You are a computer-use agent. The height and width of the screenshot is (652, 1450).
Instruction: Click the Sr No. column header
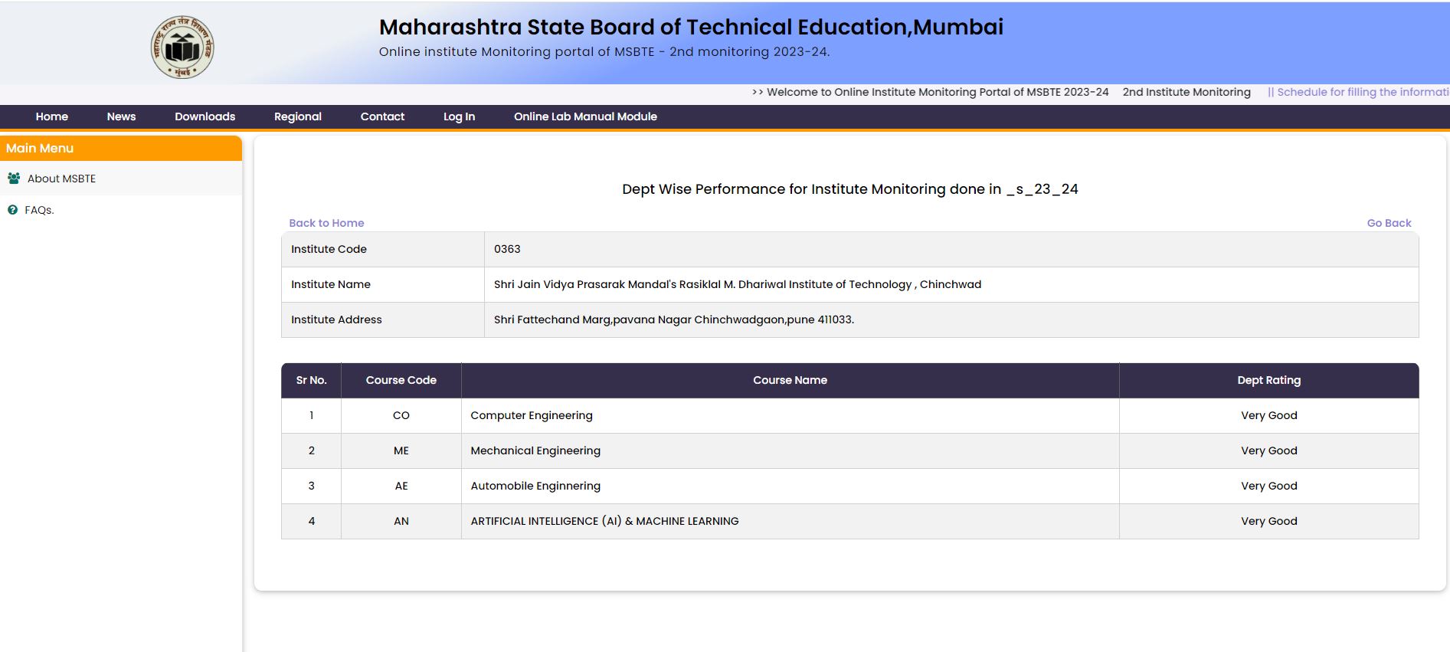(x=311, y=380)
